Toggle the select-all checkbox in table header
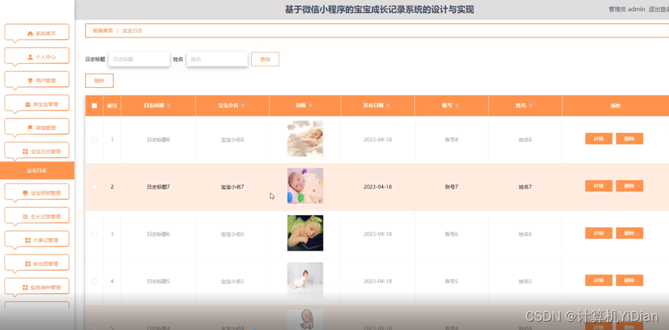 (94, 106)
